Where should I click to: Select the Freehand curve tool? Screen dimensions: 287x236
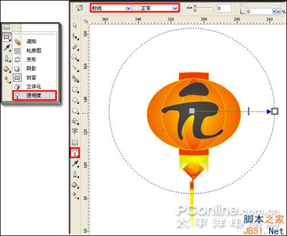(x=75, y=68)
